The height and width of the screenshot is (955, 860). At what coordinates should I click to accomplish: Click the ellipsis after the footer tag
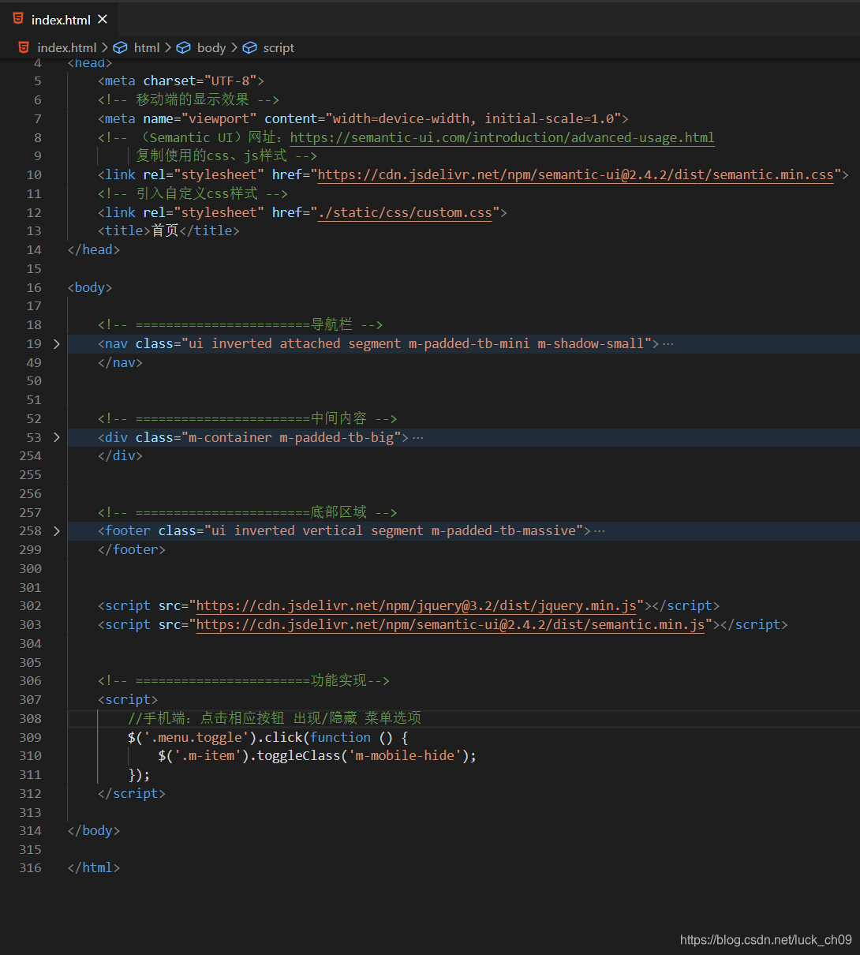coord(600,531)
